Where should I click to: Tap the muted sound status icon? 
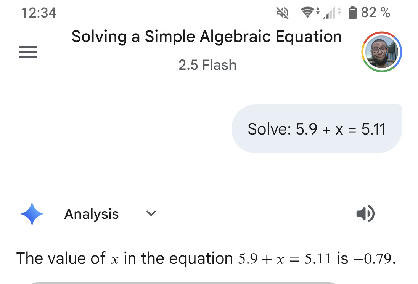point(282,13)
